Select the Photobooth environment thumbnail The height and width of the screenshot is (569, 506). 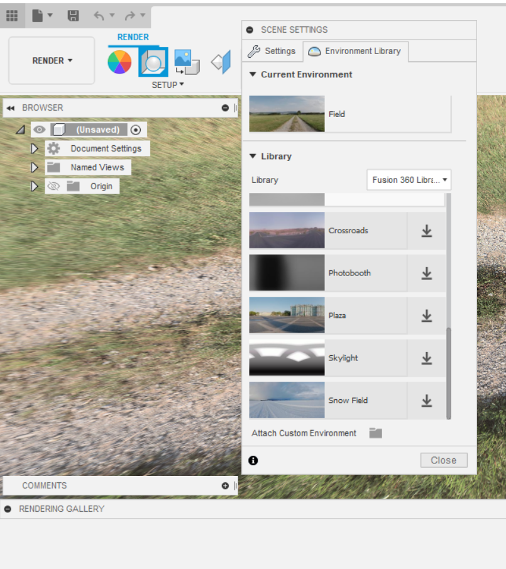pyautogui.click(x=287, y=272)
